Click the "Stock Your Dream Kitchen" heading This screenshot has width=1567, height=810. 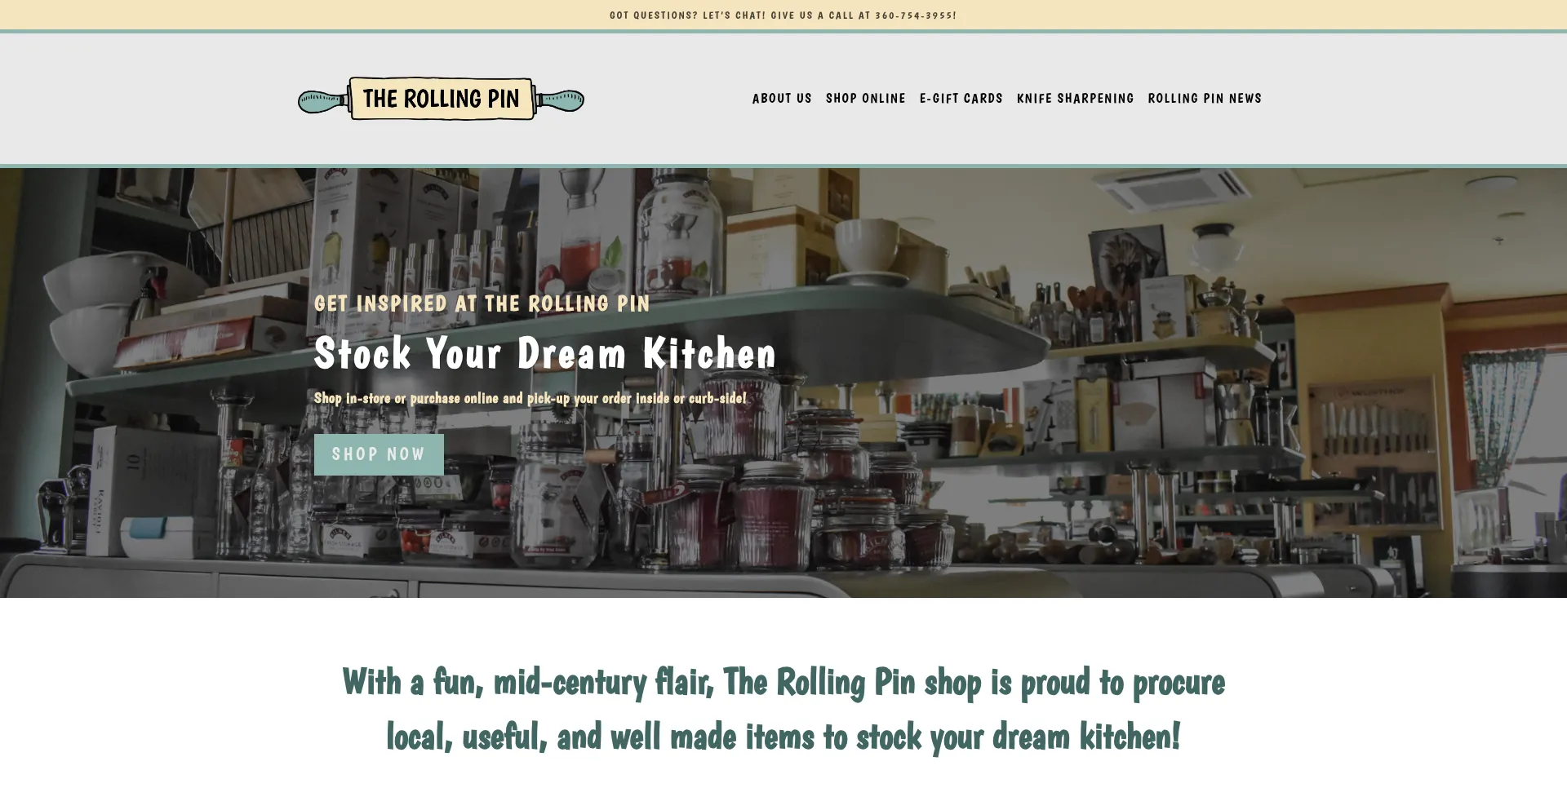[544, 354]
